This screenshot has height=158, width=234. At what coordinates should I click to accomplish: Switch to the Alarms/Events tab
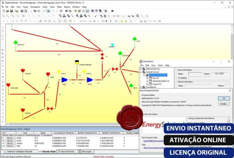pyautogui.click(x=67, y=151)
